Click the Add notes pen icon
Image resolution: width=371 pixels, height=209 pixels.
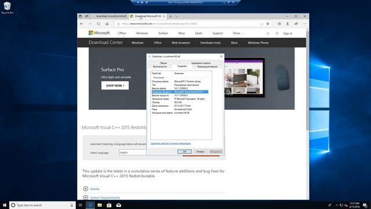tap(288, 24)
